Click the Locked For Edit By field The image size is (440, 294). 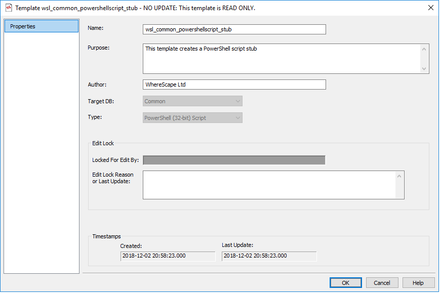(234, 160)
